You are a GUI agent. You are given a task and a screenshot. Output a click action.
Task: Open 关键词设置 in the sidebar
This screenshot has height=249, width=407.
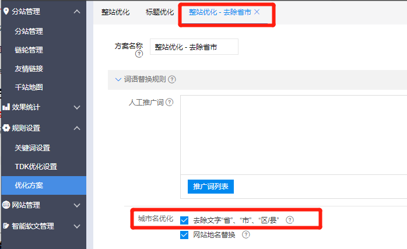click(33, 148)
